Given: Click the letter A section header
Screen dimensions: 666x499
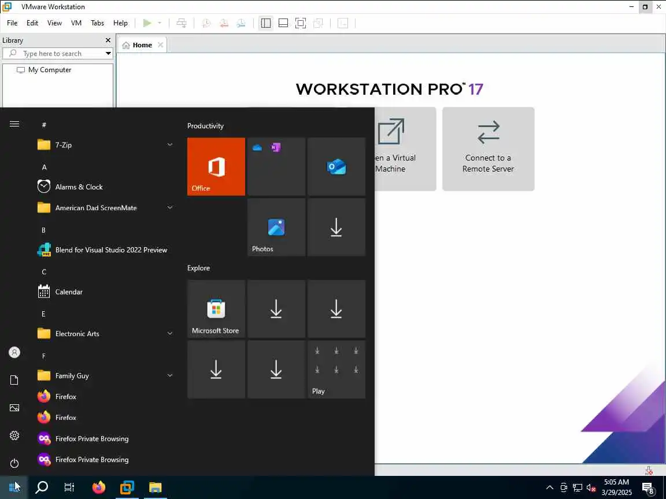Looking at the screenshot, I should point(44,167).
